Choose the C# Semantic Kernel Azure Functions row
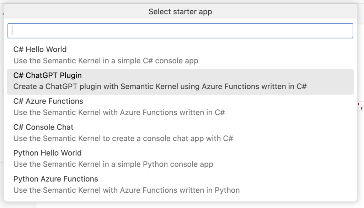The image size is (364, 208). coord(180,107)
